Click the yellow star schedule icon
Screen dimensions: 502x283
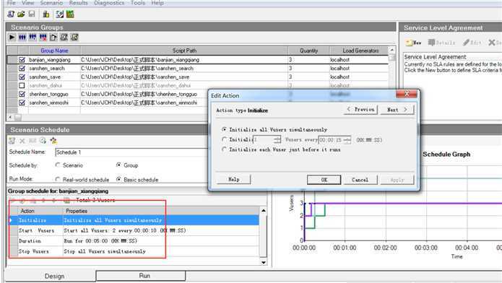pos(53,141)
